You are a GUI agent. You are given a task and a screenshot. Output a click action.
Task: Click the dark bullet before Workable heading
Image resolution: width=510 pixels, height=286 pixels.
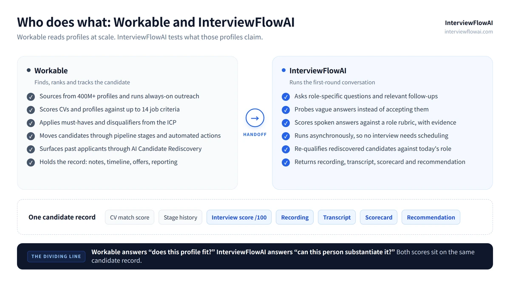coord(28,70)
